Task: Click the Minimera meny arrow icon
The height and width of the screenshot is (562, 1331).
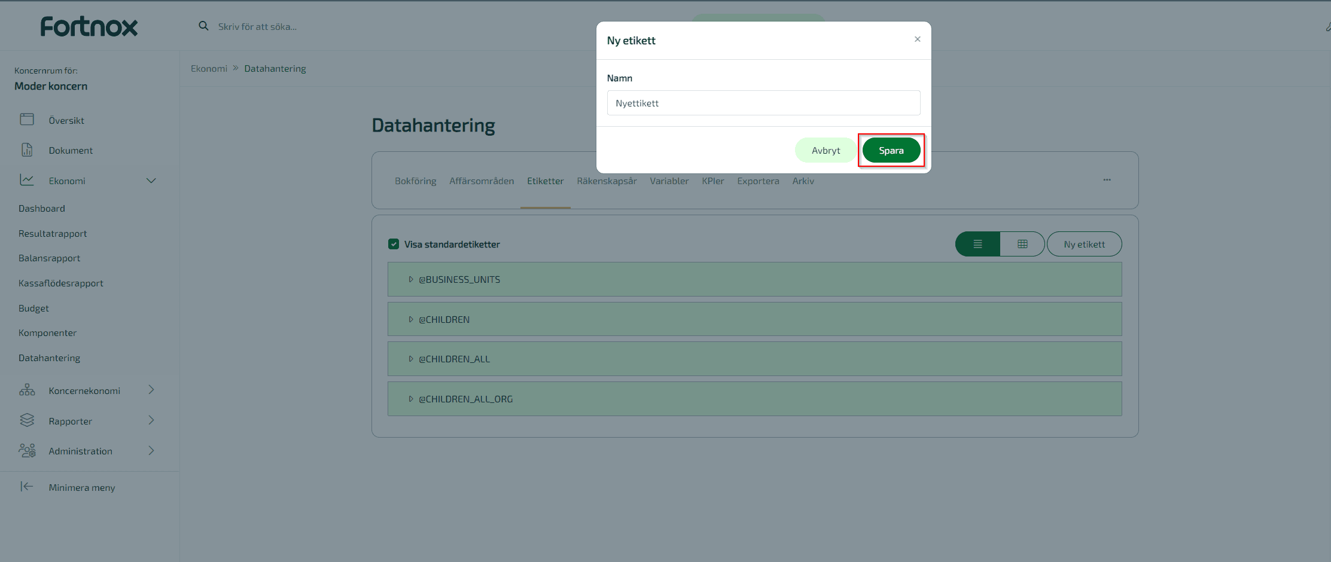Action: tap(27, 487)
